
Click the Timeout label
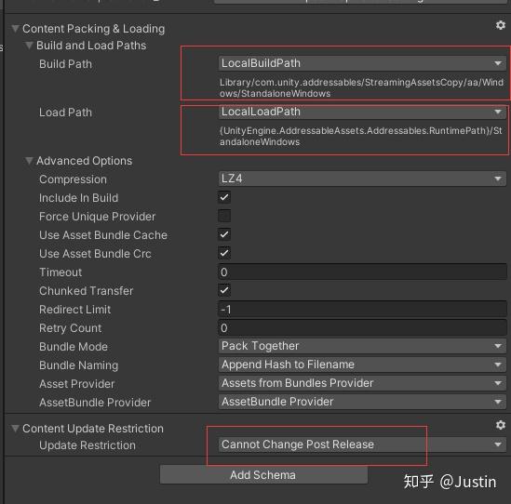click(61, 272)
